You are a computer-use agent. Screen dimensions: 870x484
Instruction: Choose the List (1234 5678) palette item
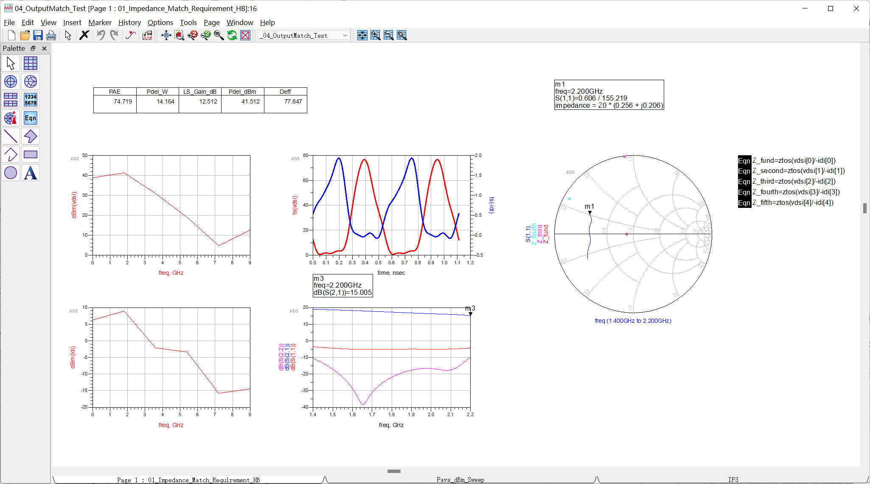pos(31,100)
